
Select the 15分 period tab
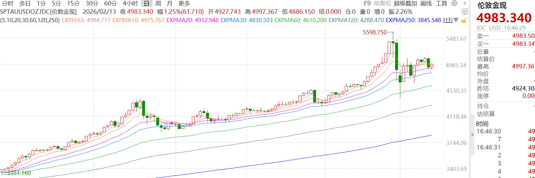click(x=73, y=3)
